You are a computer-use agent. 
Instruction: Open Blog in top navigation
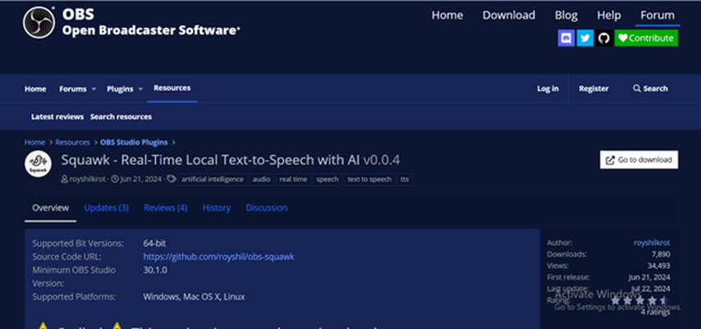tap(566, 16)
